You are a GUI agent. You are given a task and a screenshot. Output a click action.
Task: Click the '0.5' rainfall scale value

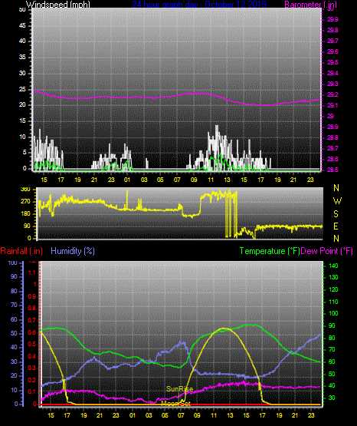click(32, 344)
